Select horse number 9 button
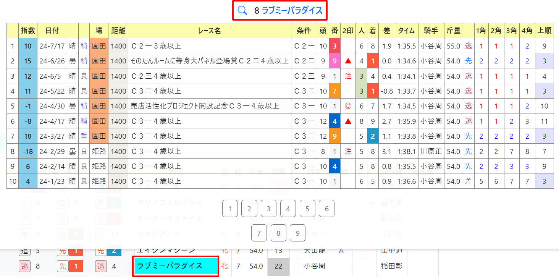This screenshot has width=559, height=277. tap(297, 233)
